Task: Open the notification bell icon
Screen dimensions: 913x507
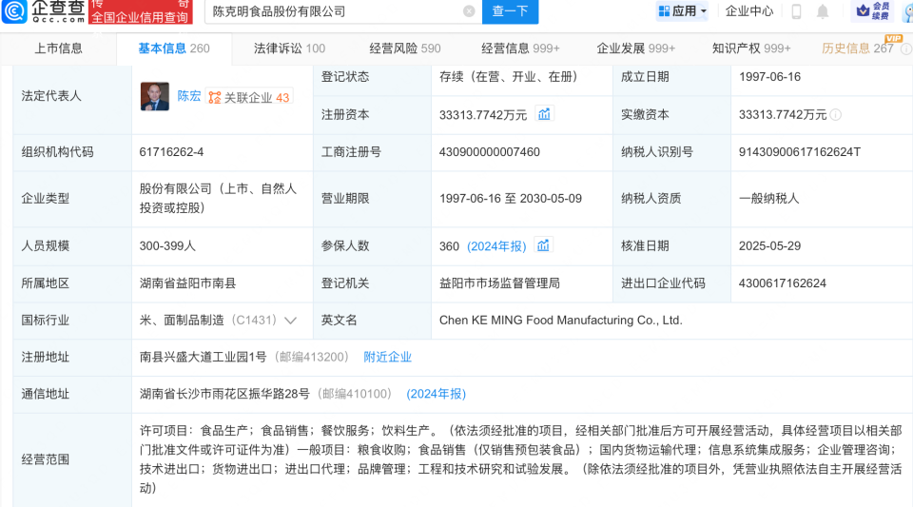Action: pyautogui.click(x=822, y=11)
